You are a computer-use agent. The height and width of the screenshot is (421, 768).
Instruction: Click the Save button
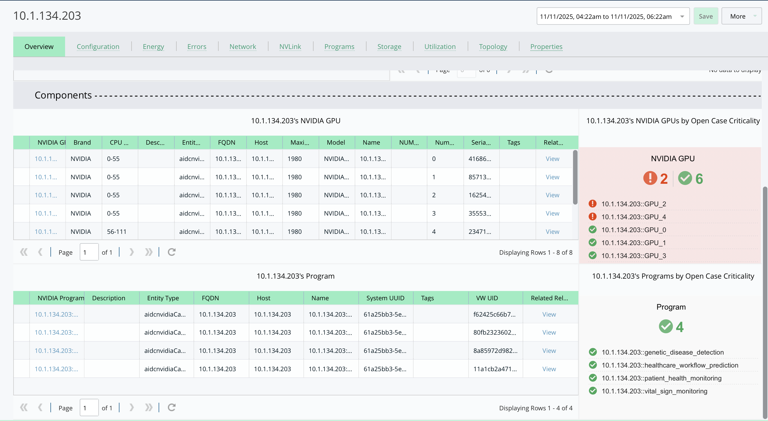tap(705, 16)
